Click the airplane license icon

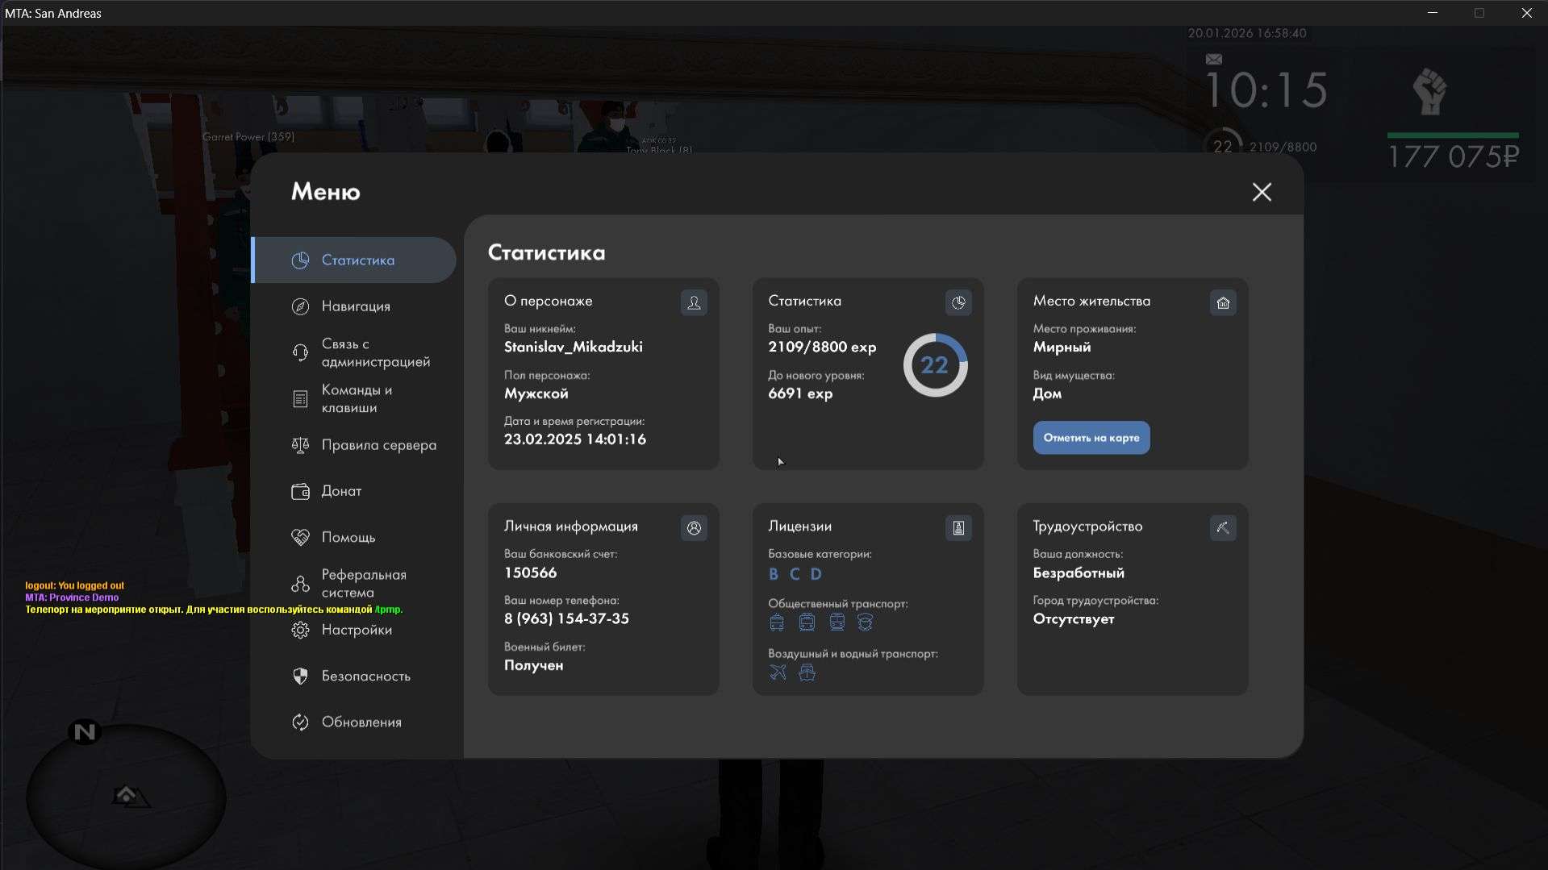pyautogui.click(x=778, y=672)
